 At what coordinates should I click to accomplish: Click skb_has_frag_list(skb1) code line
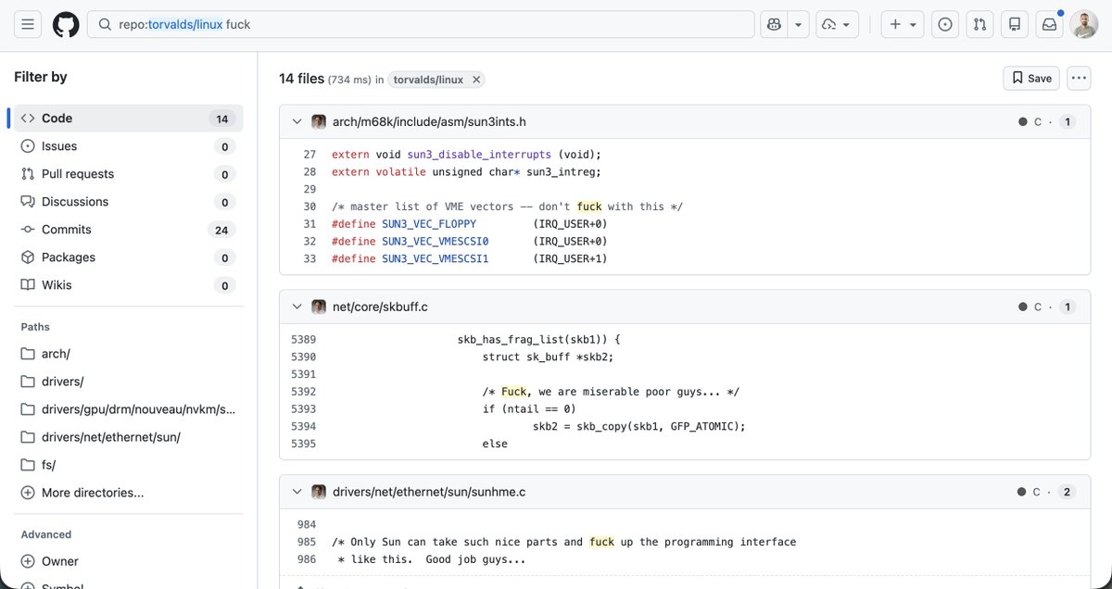coord(538,340)
